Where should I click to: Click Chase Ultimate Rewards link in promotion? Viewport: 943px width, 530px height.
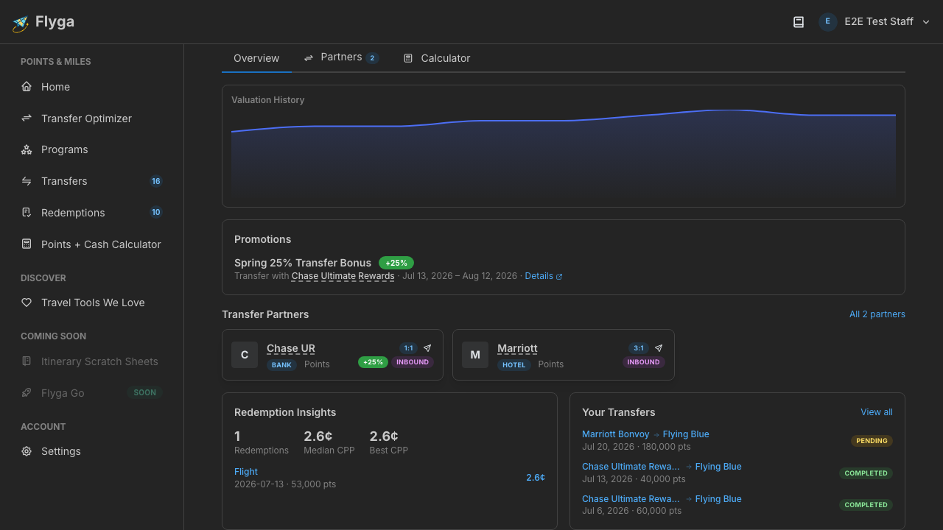[x=343, y=276]
